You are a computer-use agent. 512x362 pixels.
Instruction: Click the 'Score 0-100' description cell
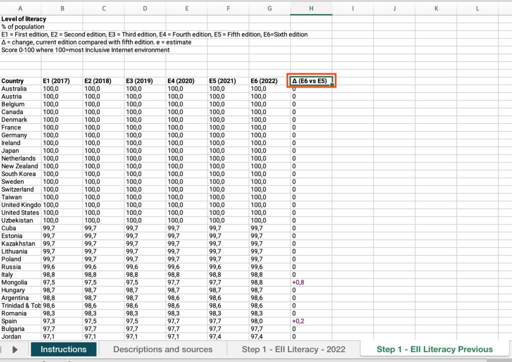[x=85, y=50]
